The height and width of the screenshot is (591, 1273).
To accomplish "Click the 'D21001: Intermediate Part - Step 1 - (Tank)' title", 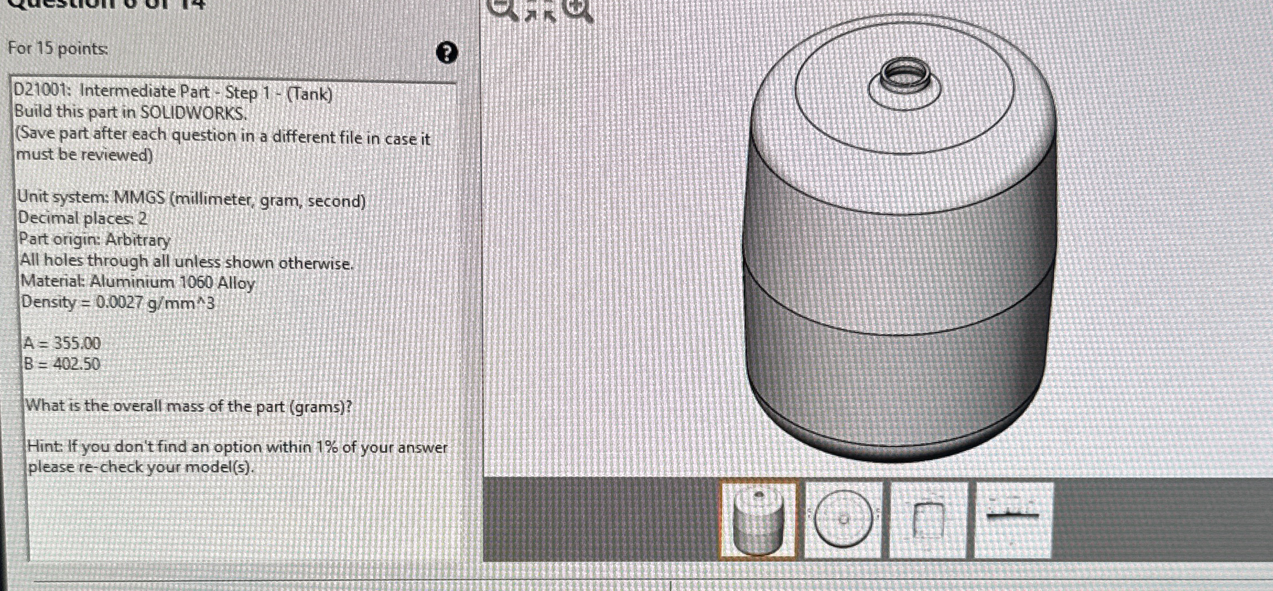I will [x=172, y=92].
